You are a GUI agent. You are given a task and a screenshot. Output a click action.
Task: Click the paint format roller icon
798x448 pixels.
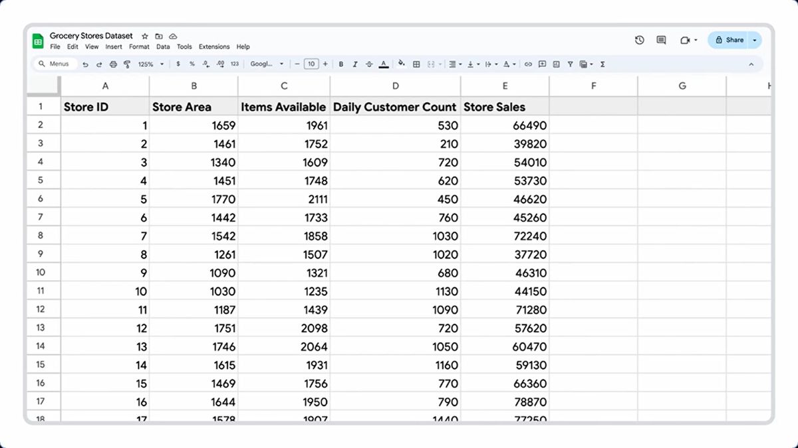(127, 64)
